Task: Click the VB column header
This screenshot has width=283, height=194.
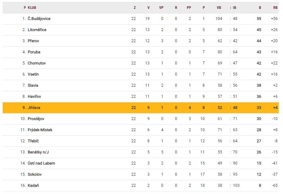Action: click(x=219, y=8)
